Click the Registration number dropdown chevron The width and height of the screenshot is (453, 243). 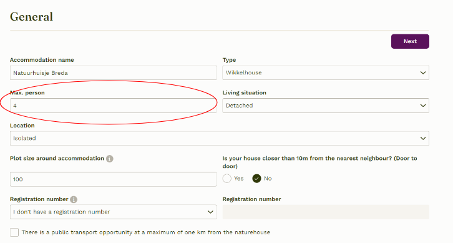tap(210, 212)
